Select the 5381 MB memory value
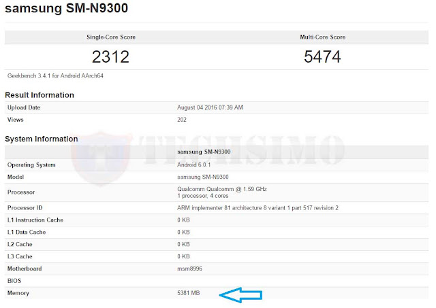The width and height of the screenshot is (436, 308). click(189, 293)
